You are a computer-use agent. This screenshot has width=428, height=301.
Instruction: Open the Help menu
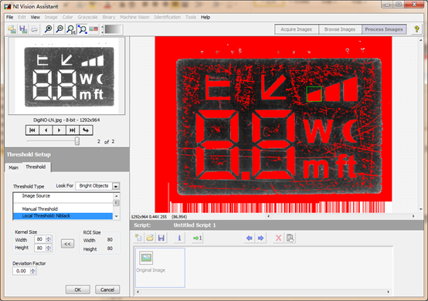pos(206,17)
